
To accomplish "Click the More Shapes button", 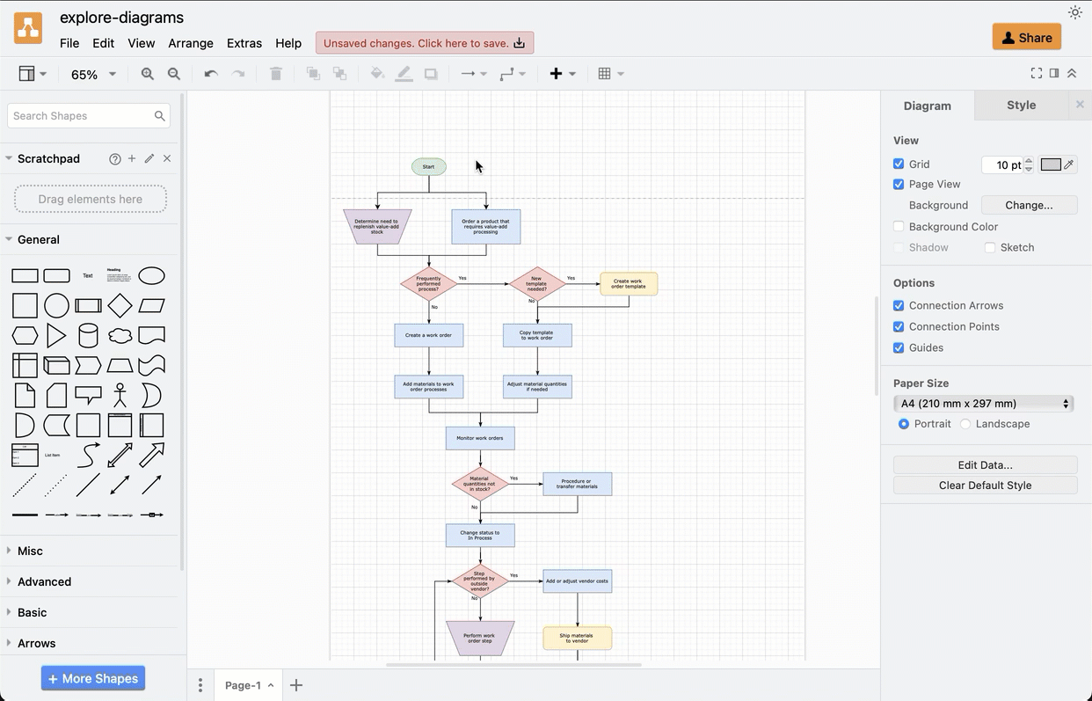I will (x=92, y=677).
